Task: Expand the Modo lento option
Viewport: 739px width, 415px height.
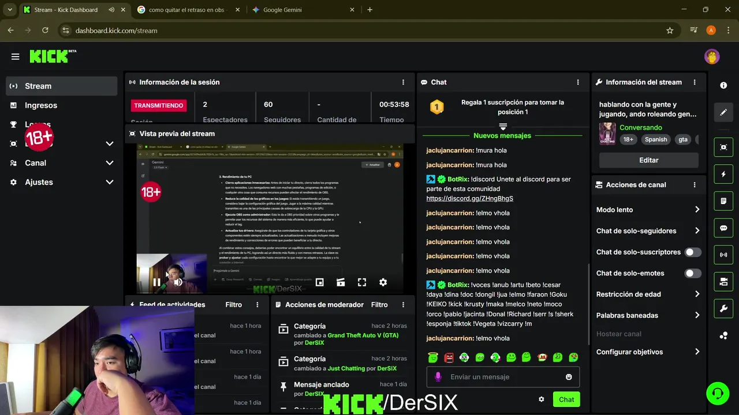Action: [x=648, y=210]
